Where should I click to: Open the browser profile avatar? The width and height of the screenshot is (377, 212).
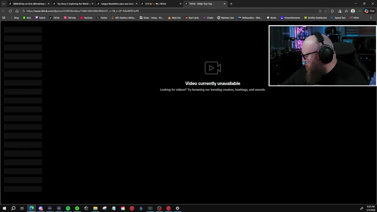tap(353, 11)
